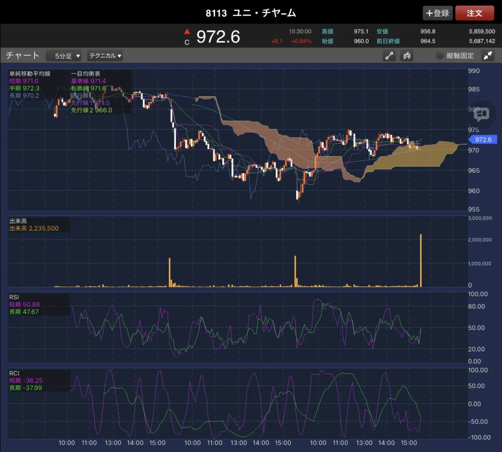
Task: Expand the 5分足 timeframe dropdown
Action: pos(64,56)
